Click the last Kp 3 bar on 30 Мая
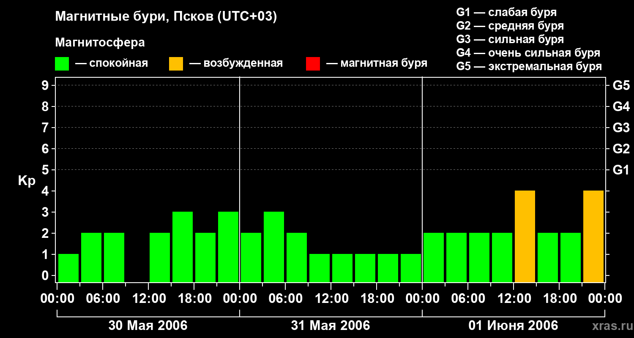This screenshot has width=634, height=338. coord(228,247)
